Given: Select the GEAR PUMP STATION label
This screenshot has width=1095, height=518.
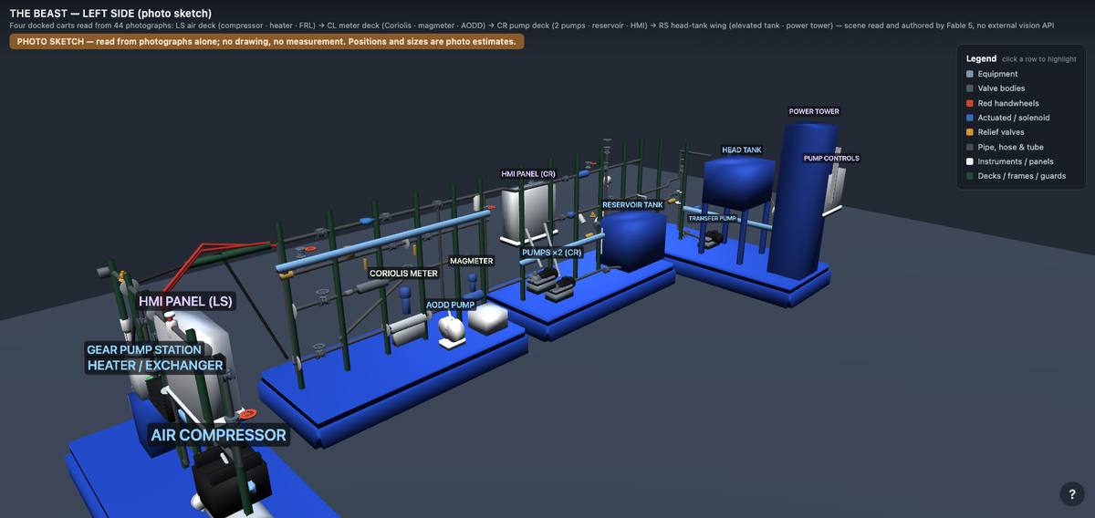Looking at the screenshot, I should pos(144,349).
